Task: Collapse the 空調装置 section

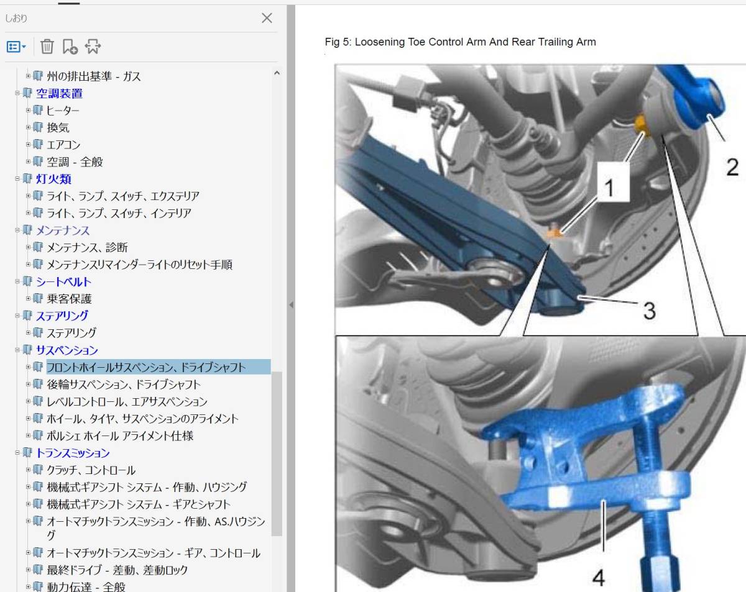Action: tap(18, 94)
